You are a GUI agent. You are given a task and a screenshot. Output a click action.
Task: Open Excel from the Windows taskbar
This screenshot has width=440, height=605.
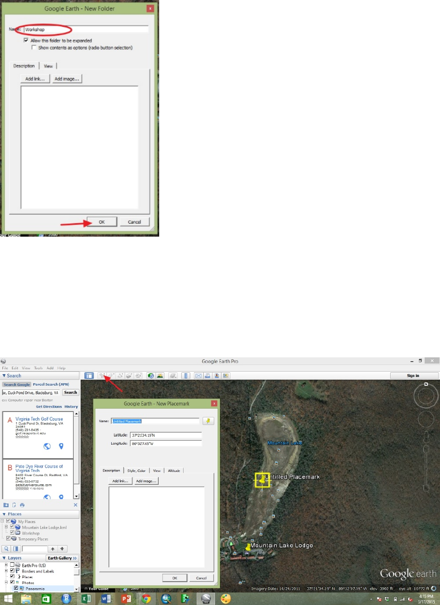point(87,599)
